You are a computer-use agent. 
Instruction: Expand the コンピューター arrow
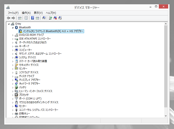click(13, 50)
